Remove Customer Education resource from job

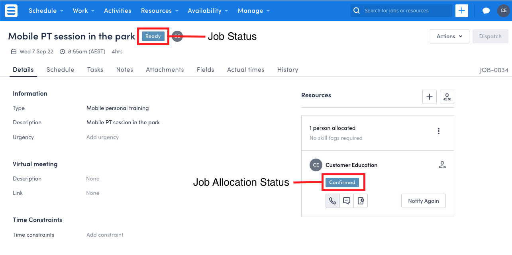point(442,165)
